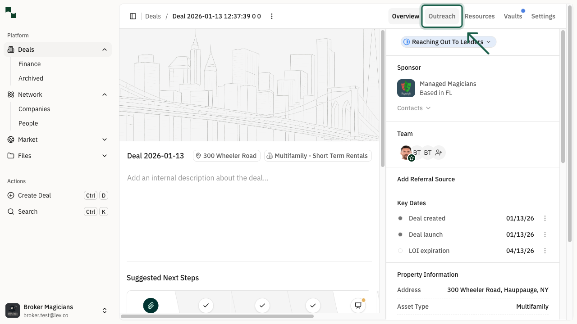Screen dimensions: 577x324
Task: Toggle the sidebar with the panel icon
Action: click(x=133, y=16)
